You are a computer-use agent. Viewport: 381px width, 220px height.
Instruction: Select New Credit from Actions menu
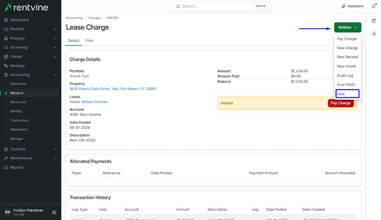click(346, 66)
